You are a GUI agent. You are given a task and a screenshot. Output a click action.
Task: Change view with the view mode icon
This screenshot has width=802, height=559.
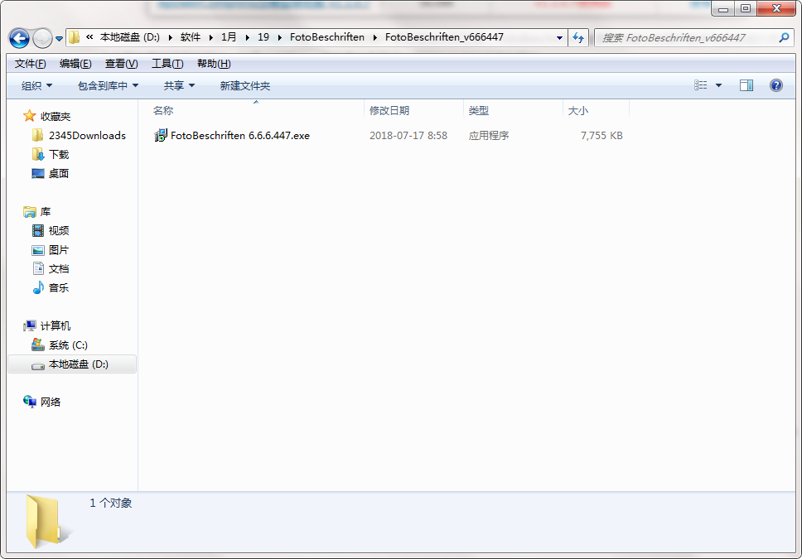click(701, 85)
